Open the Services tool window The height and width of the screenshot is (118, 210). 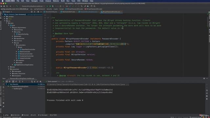click(x=15, y=115)
